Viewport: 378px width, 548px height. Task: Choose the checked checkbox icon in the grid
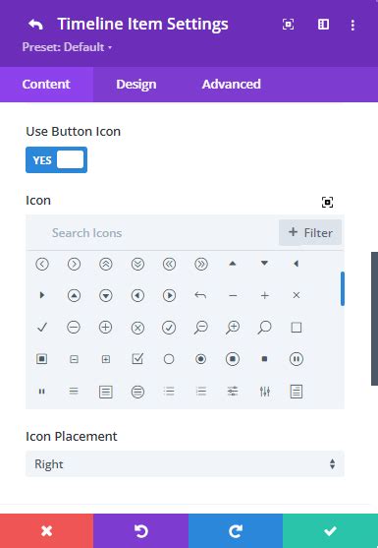[x=137, y=358]
